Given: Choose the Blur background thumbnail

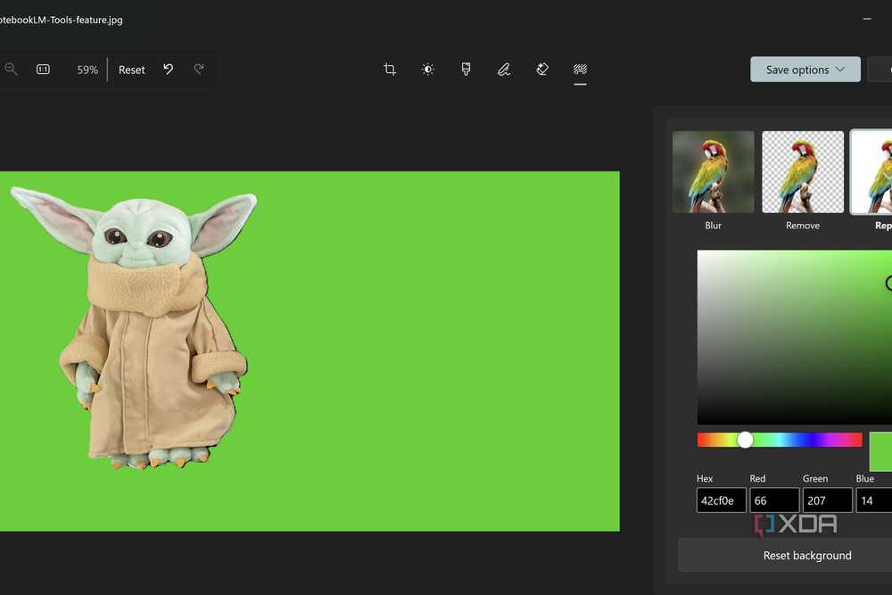Looking at the screenshot, I should pos(714,172).
